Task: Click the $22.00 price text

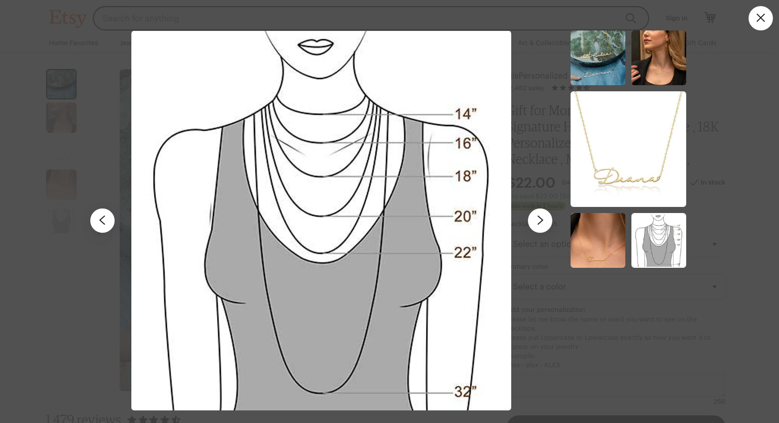Action: pyautogui.click(x=532, y=183)
